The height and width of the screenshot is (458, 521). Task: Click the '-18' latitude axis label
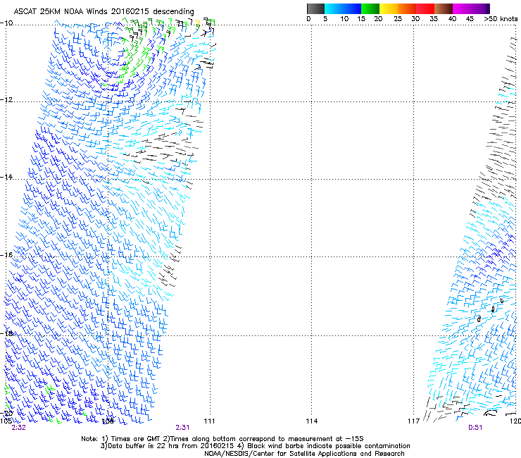[6, 333]
